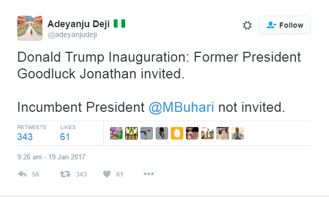Viewport: 329px width, 197px height.
Task: Open the second liker's avatar thumbnail
Action: (x=131, y=133)
